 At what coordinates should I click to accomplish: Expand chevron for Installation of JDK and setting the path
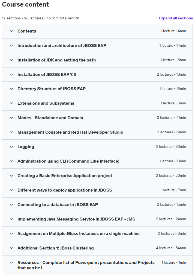[x=11, y=60]
